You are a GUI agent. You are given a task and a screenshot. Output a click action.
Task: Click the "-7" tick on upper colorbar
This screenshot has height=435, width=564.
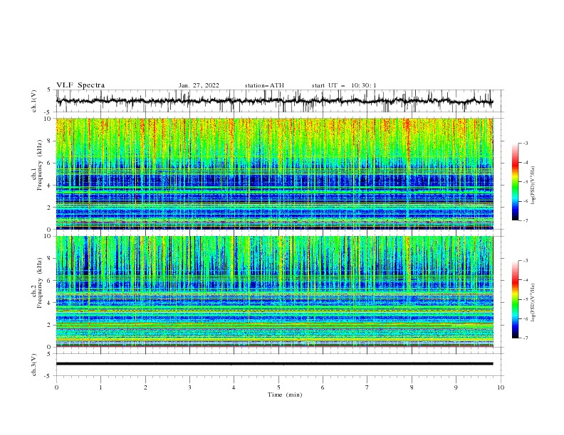525,220
